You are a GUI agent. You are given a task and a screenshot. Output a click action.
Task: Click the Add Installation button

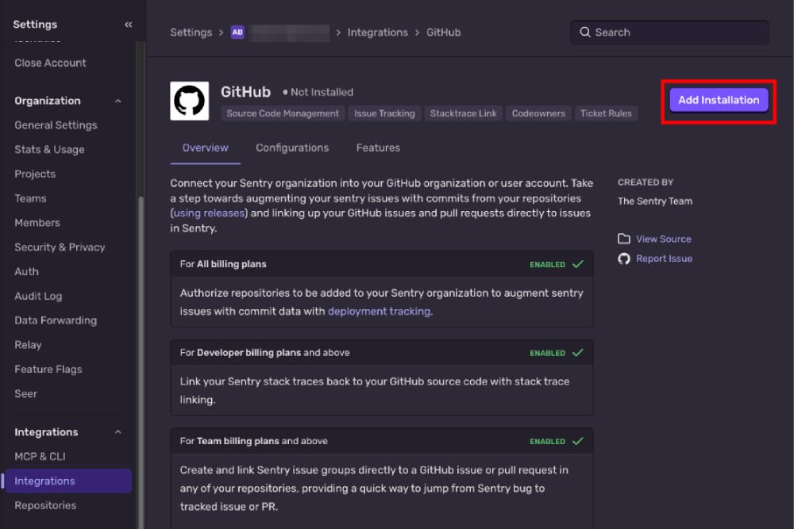[719, 100]
